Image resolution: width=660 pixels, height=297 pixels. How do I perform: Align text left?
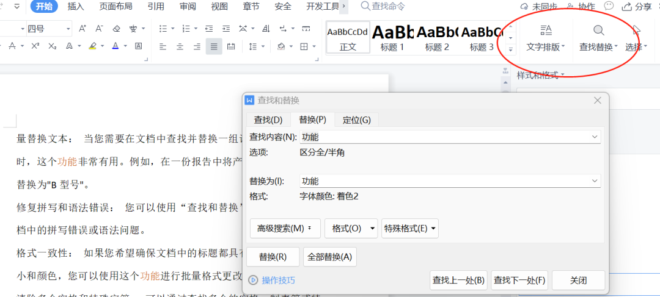[163, 46]
